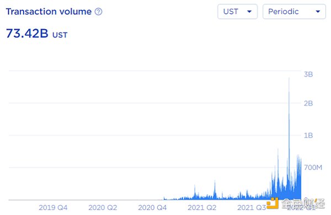Click the 2020 Q2 axis label
Screen dimensions: 331x215
coord(103,208)
